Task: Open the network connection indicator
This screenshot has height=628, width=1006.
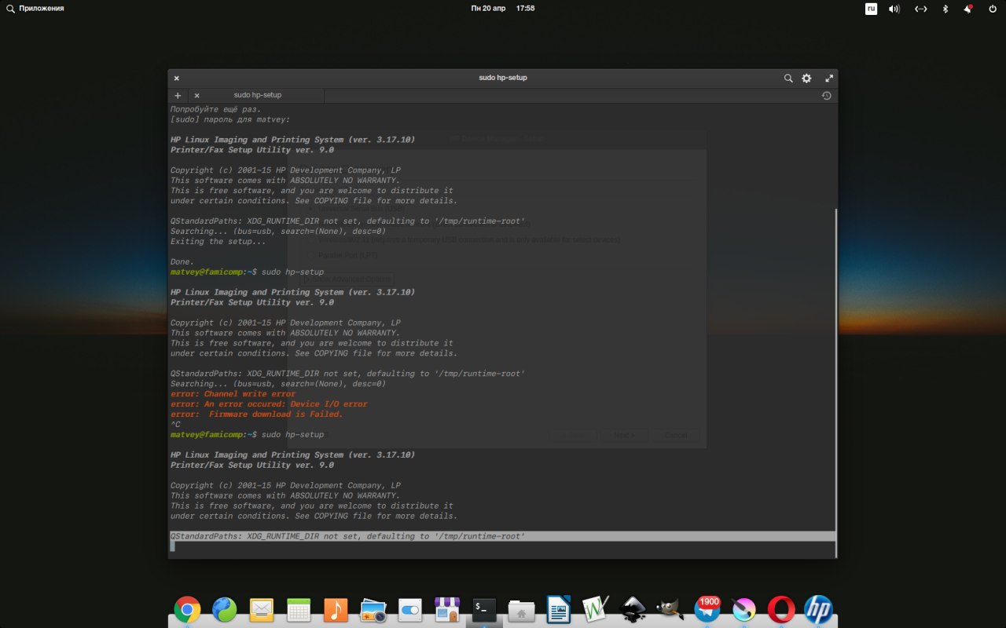Action: (921, 9)
